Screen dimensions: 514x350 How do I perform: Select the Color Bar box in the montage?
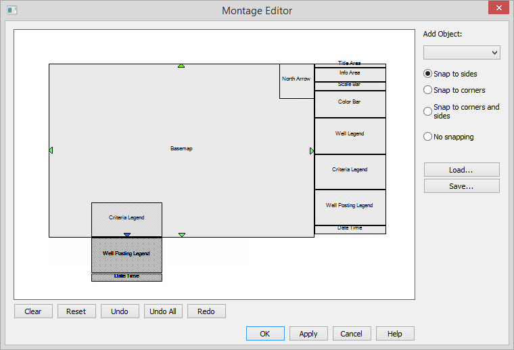pyautogui.click(x=350, y=103)
